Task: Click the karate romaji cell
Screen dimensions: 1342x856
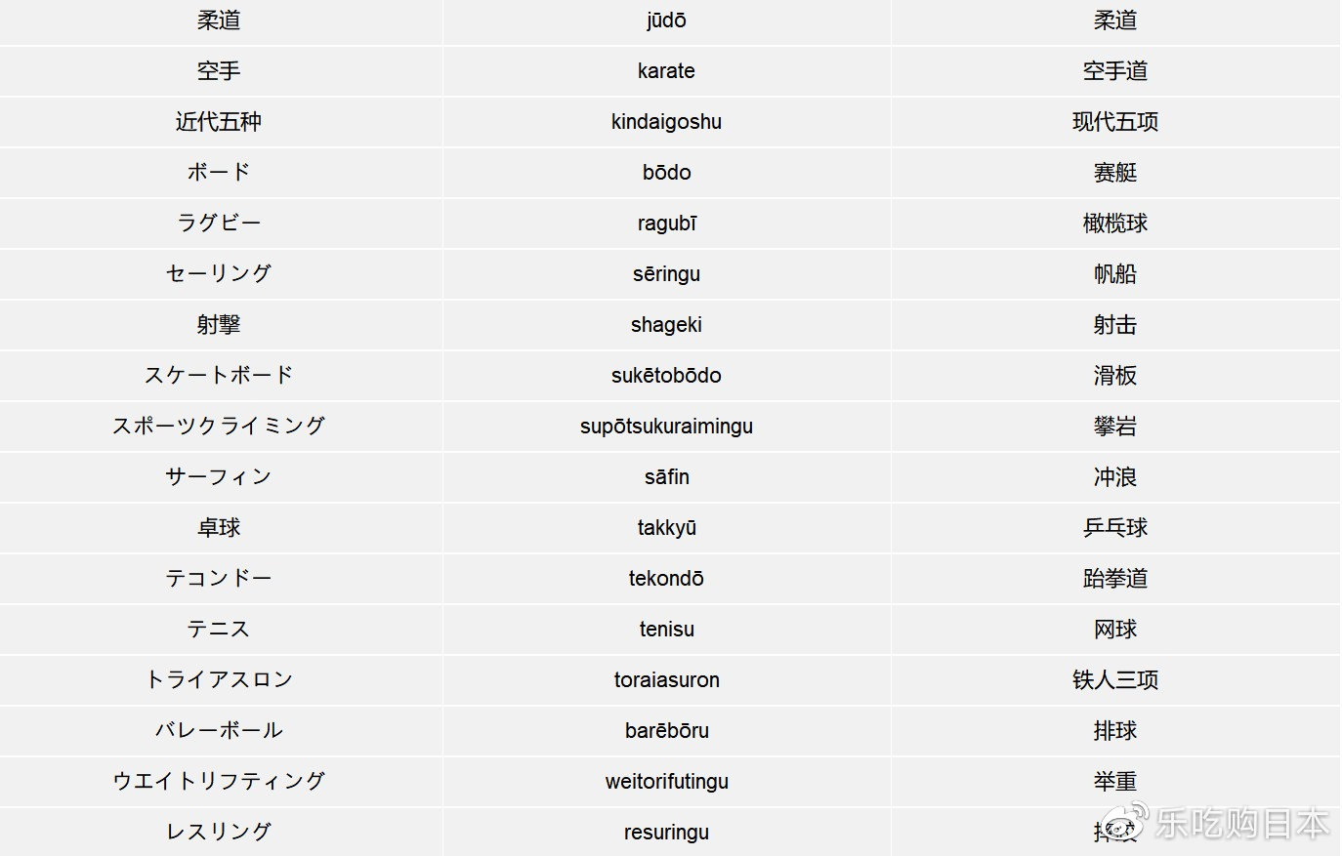Action: (666, 71)
